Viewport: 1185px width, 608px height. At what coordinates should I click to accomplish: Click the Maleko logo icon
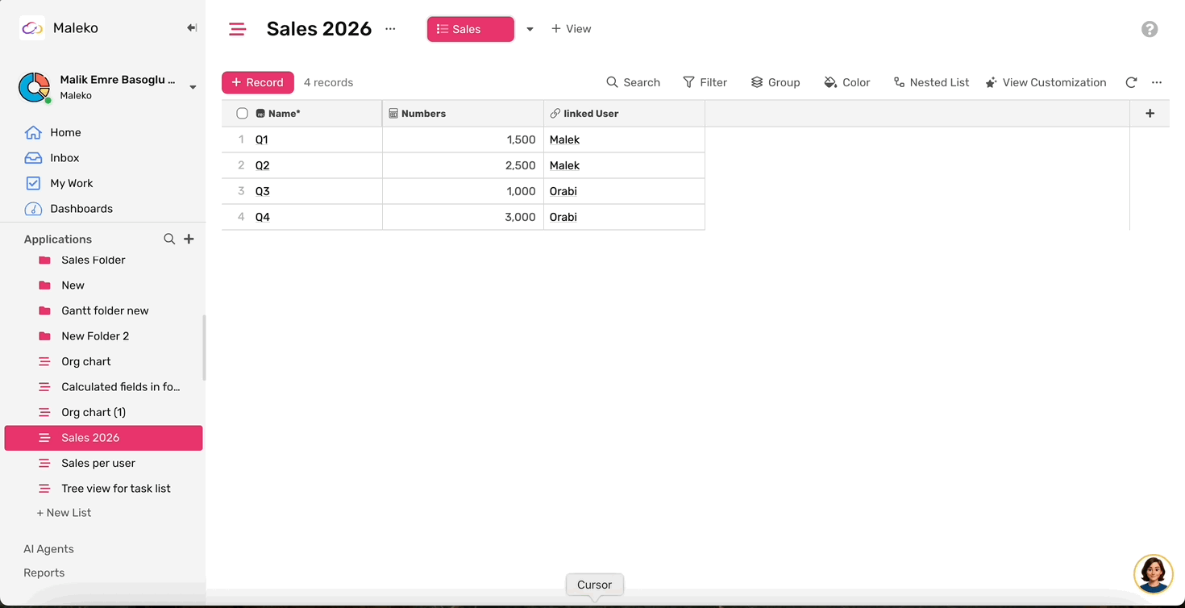tap(32, 28)
